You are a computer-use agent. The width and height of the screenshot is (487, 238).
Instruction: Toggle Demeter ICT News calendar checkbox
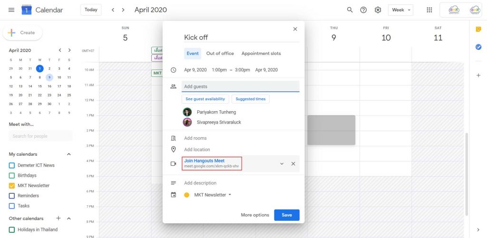(12, 165)
